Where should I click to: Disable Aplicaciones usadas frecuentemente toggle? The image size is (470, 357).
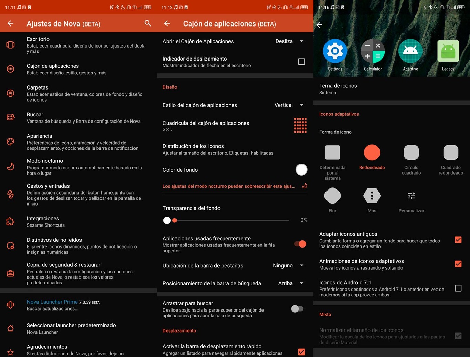tap(300, 244)
